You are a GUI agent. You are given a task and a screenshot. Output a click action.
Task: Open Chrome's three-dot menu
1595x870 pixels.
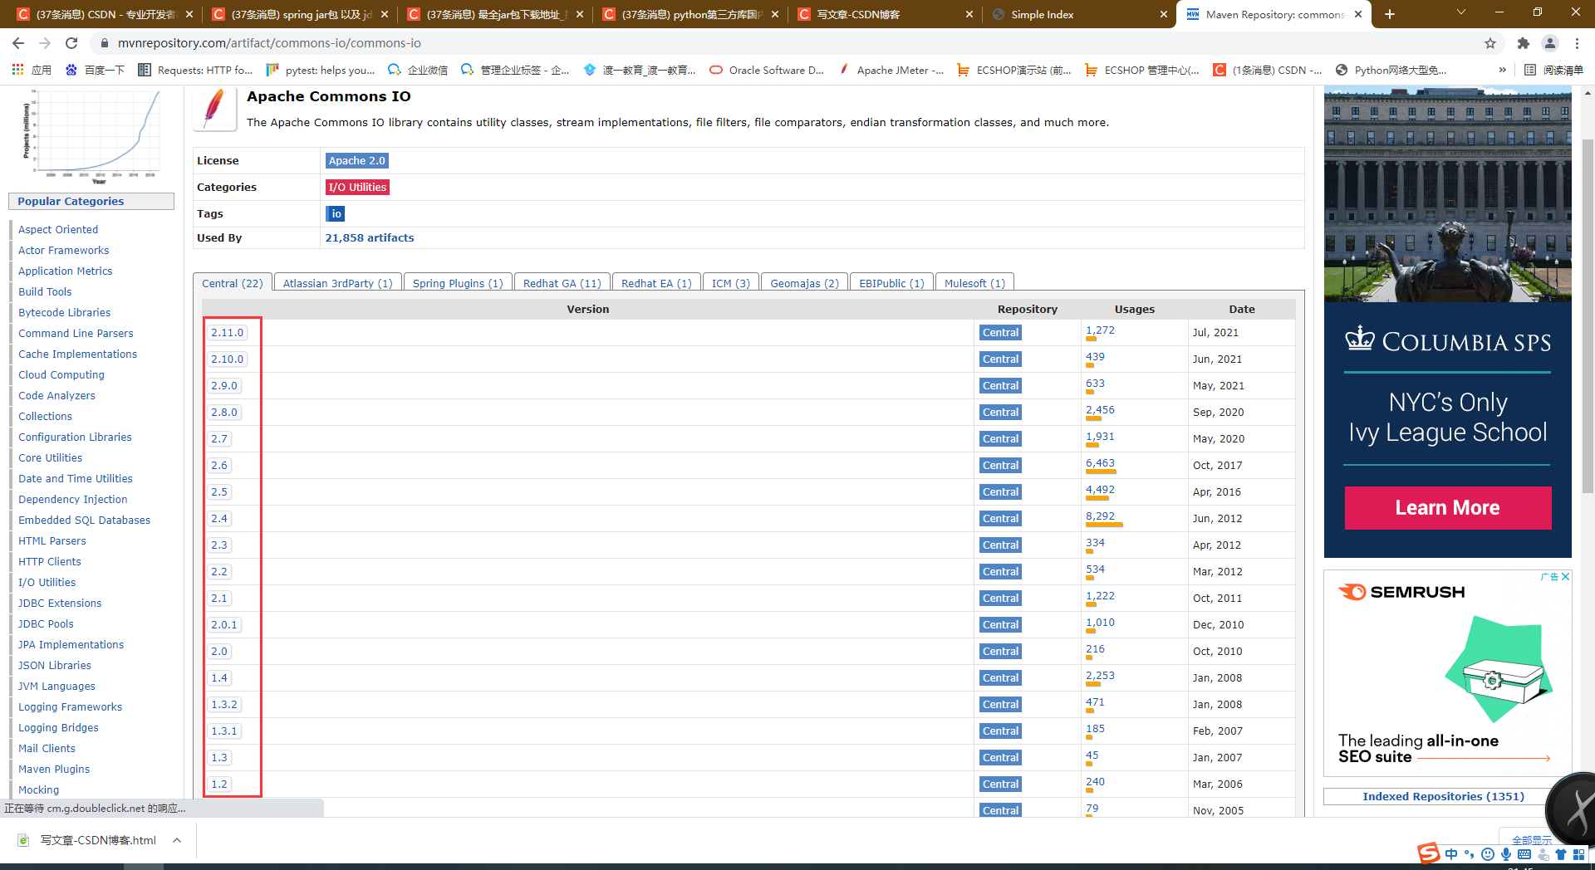[1577, 43]
